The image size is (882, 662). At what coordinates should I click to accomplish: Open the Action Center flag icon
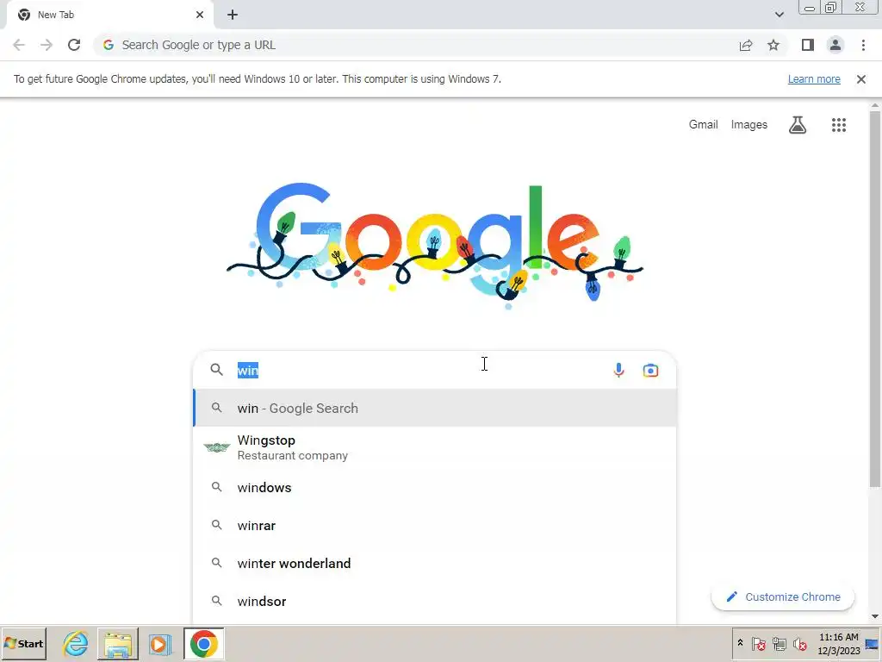[x=758, y=643]
